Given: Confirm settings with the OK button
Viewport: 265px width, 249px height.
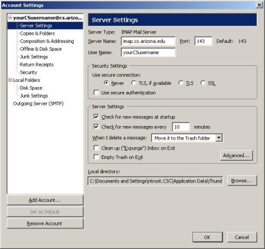Looking at the screenshot, I should [207, 237].
